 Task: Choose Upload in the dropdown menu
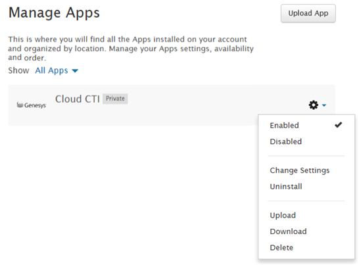pos(283,216)
